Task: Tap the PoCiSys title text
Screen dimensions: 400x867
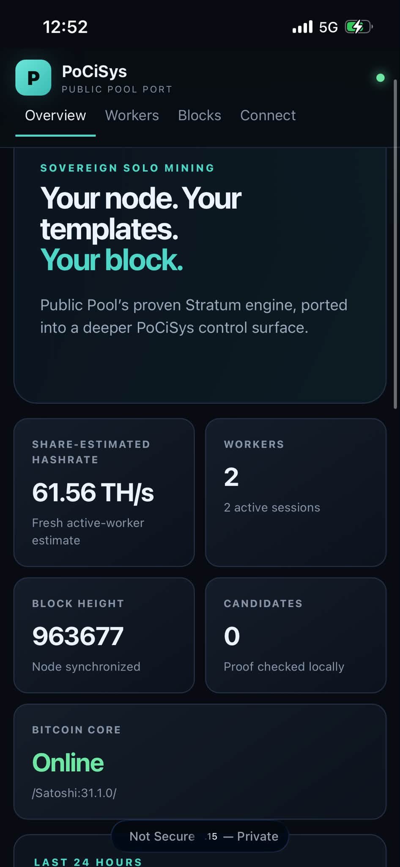Action: [94, 71]
